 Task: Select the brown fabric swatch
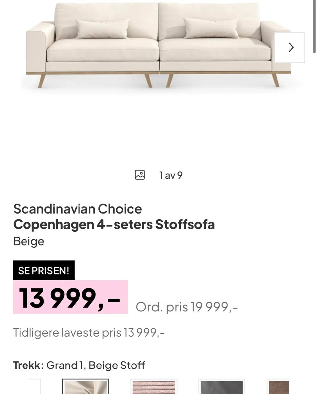[278, 387]
